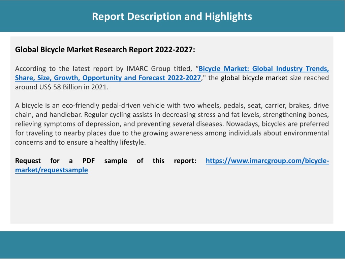Click 'Request for a PDF sample' label text
This screenshot has height=259, width=345.
(x=71, y=161)
